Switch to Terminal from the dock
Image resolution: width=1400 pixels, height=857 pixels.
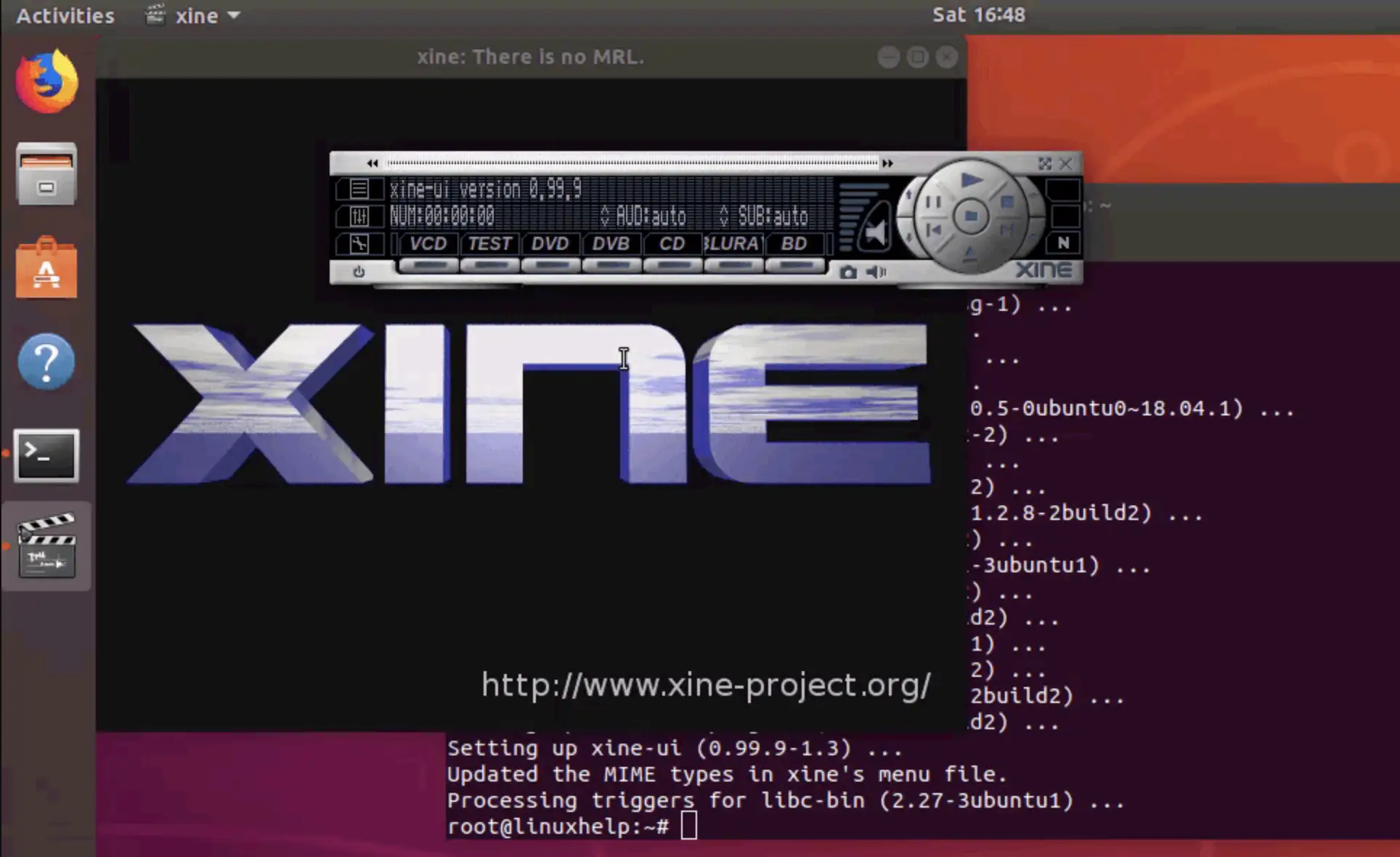[x=46, y=455]
